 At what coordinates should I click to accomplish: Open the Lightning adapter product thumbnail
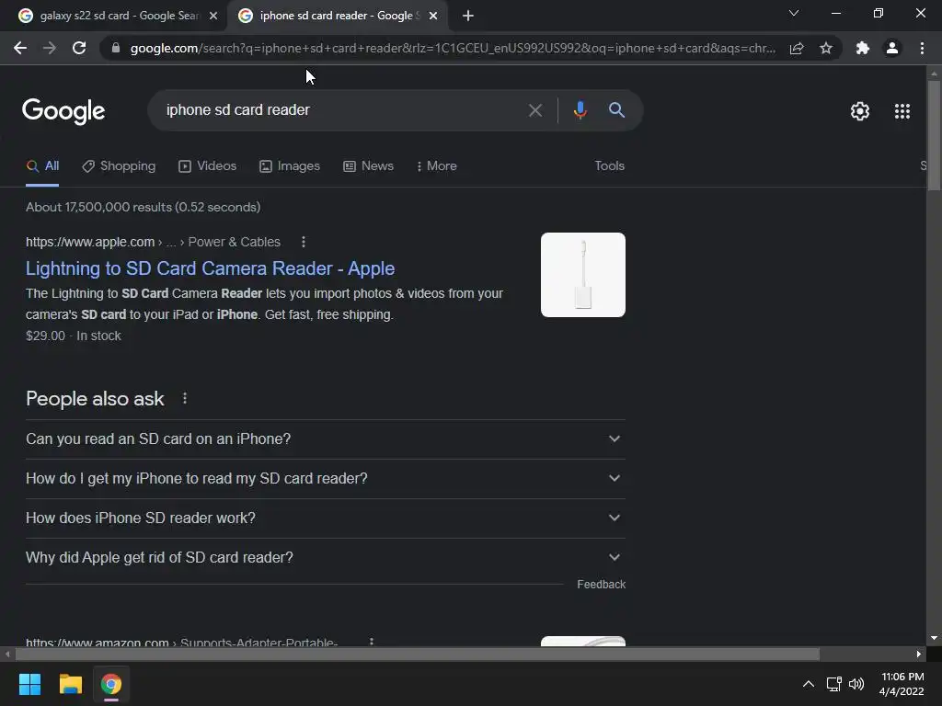click(x=582, y=275)
